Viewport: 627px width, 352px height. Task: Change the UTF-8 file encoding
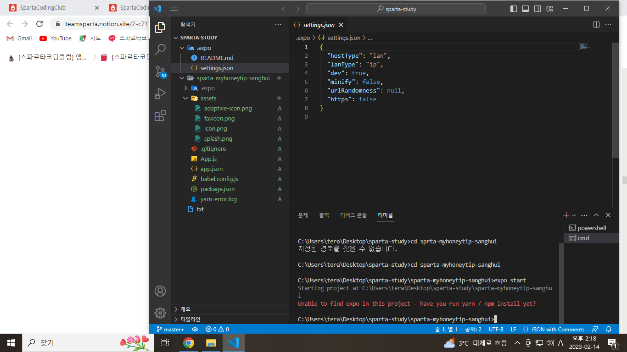pyautogui.click(x=496, y=329)
